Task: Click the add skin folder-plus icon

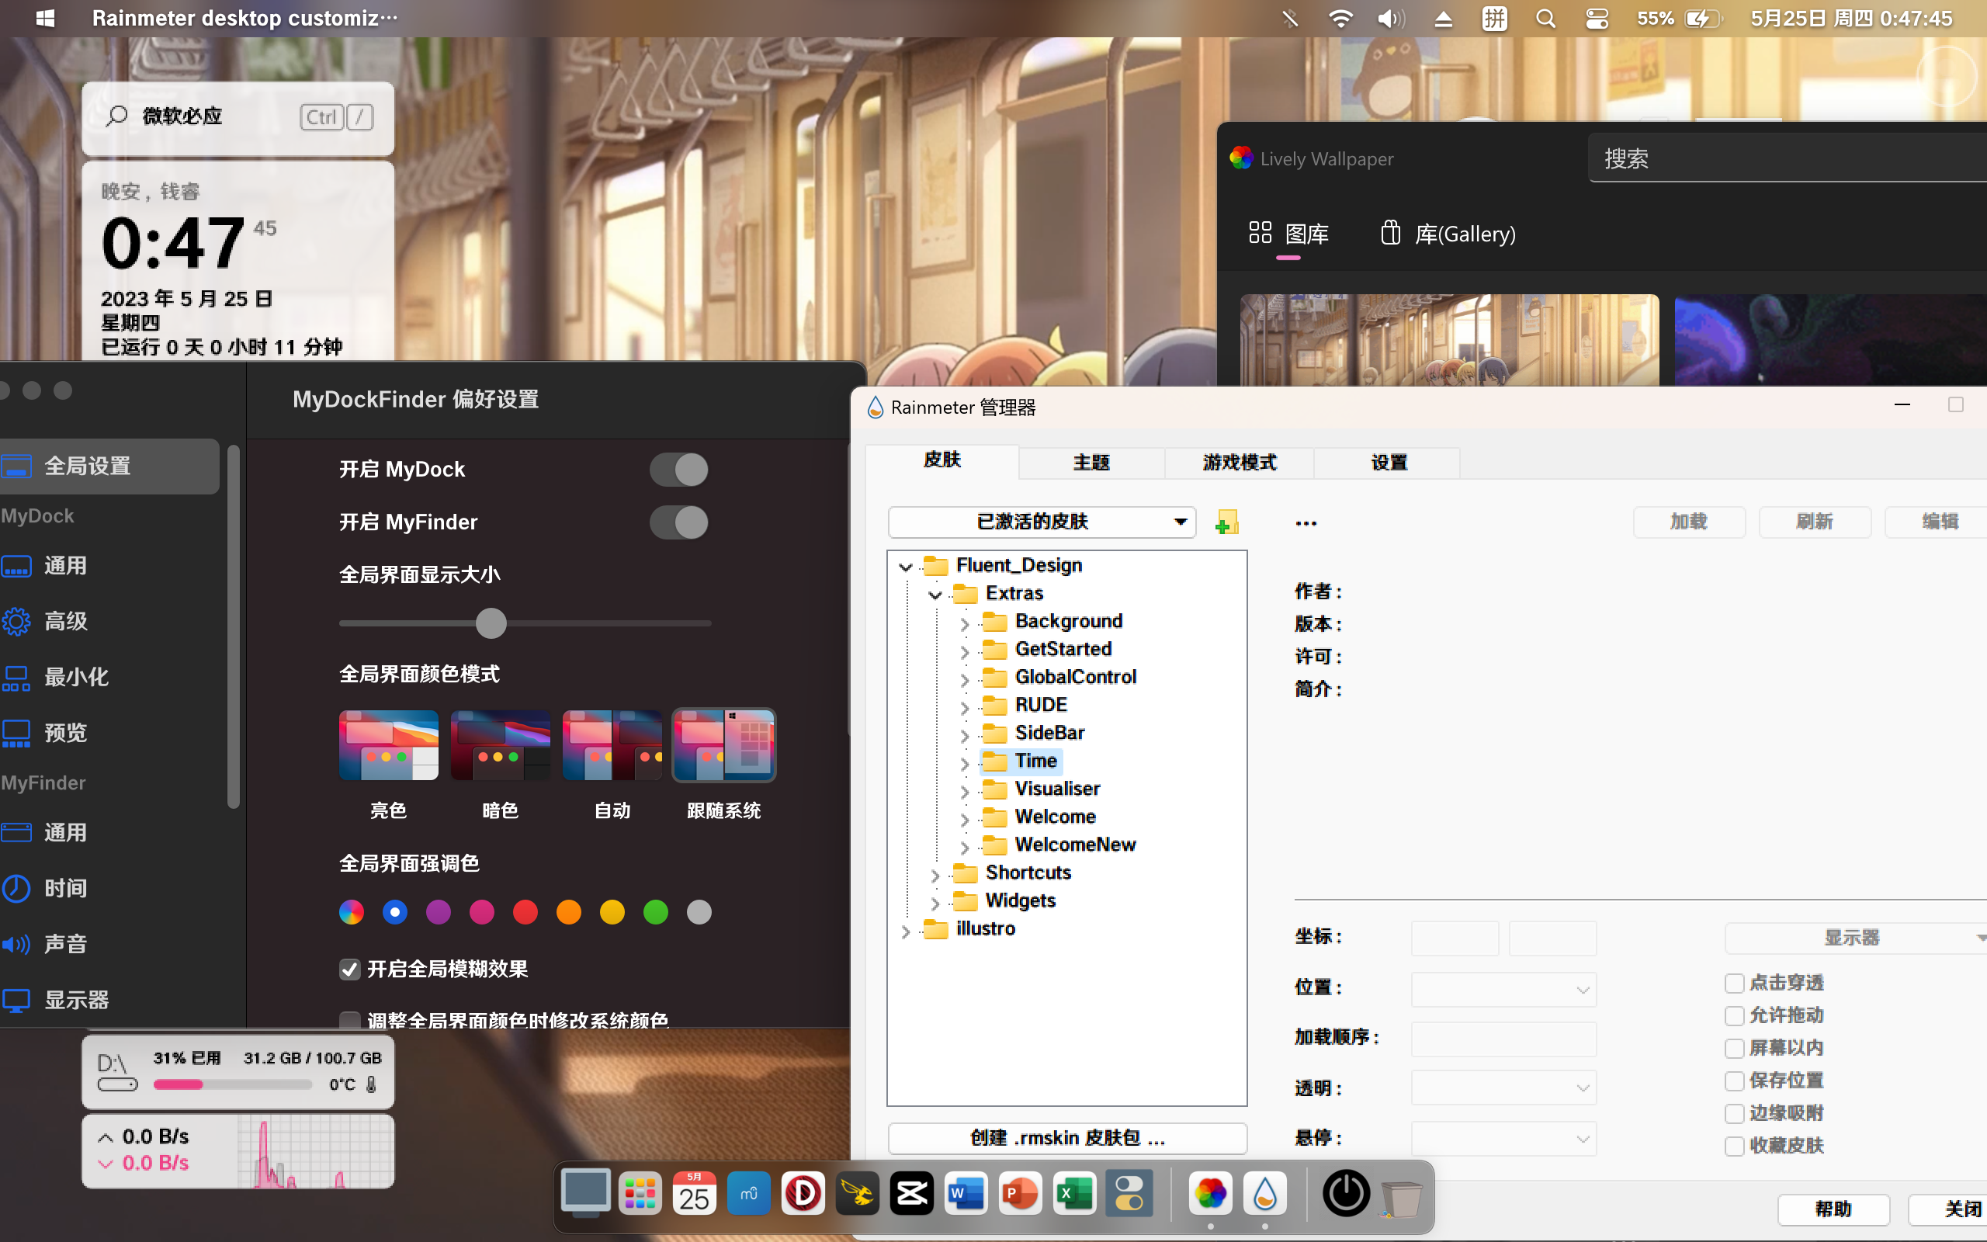Action: [1226, 522]
